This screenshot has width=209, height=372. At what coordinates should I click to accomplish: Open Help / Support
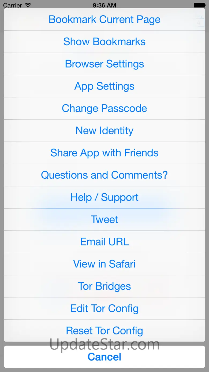[x=104, y=197]
